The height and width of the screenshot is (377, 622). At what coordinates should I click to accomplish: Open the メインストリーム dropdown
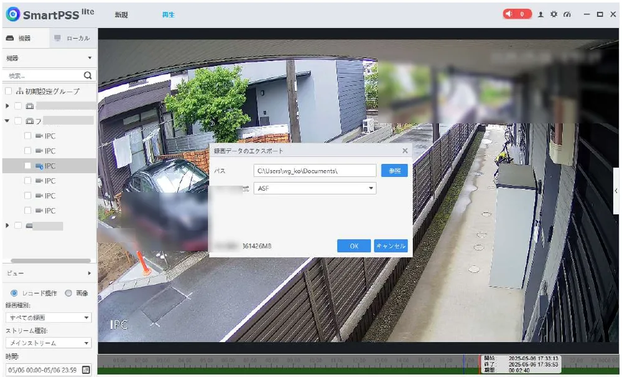(49, 343)
